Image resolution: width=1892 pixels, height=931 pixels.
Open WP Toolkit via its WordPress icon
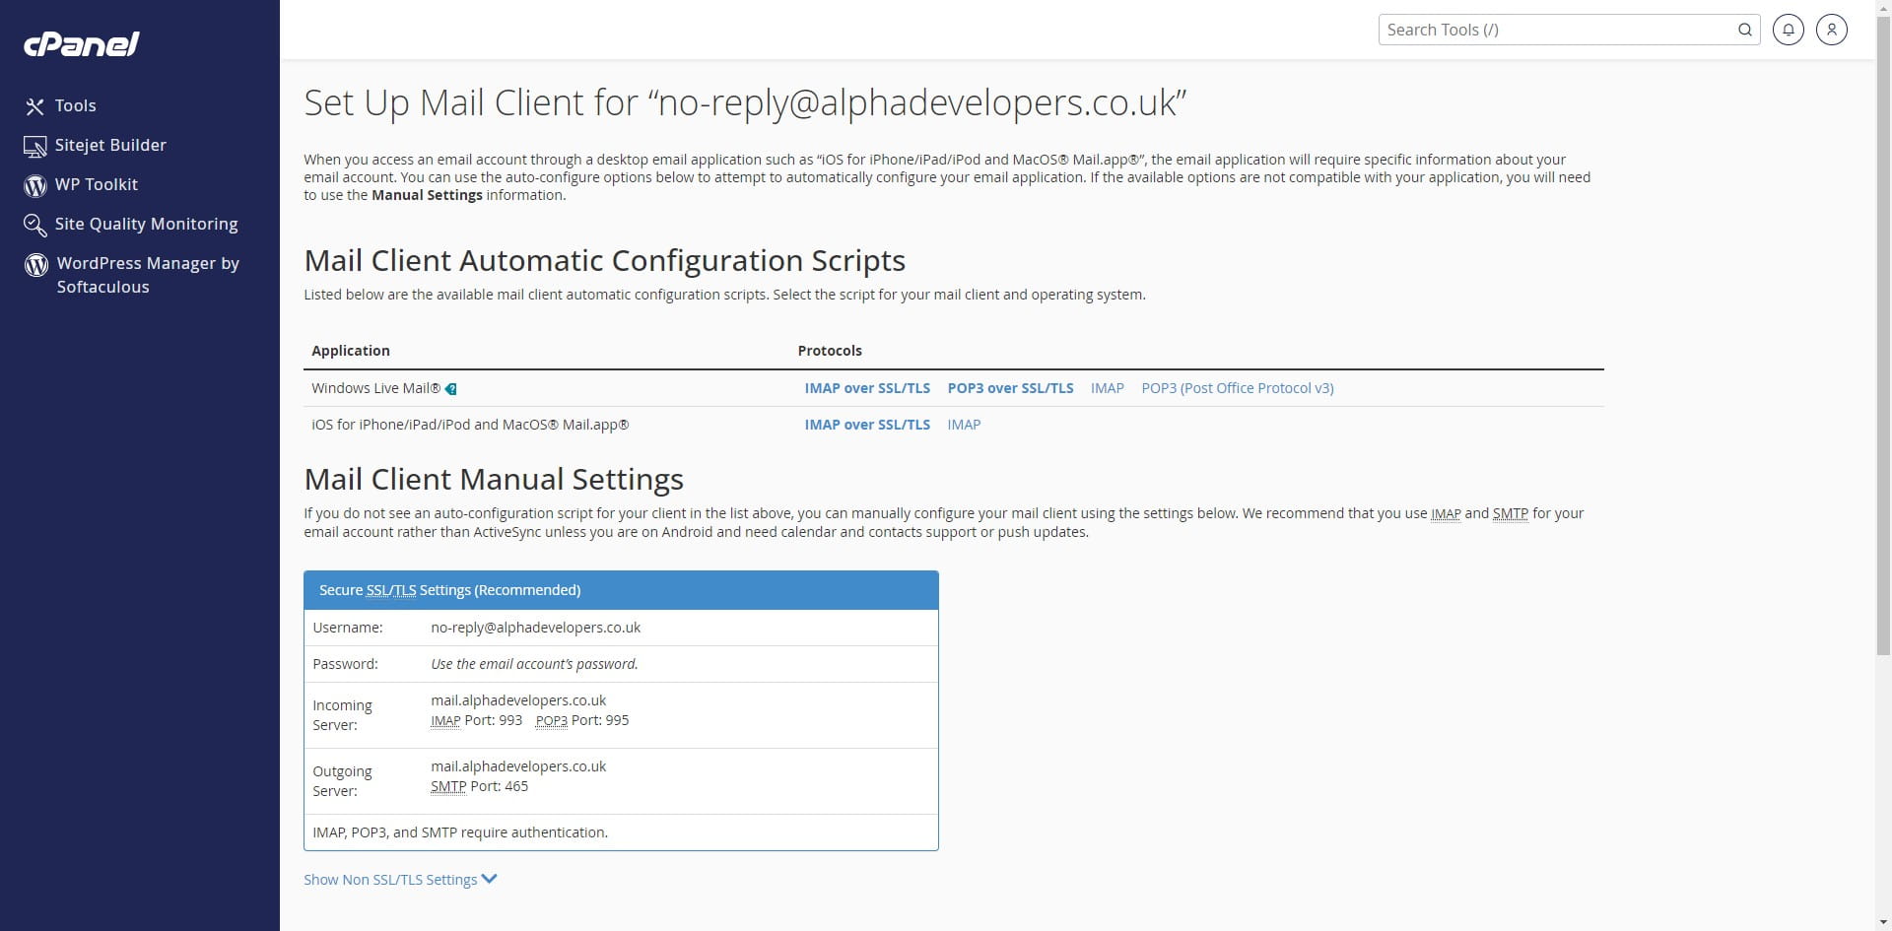[34, 185]
